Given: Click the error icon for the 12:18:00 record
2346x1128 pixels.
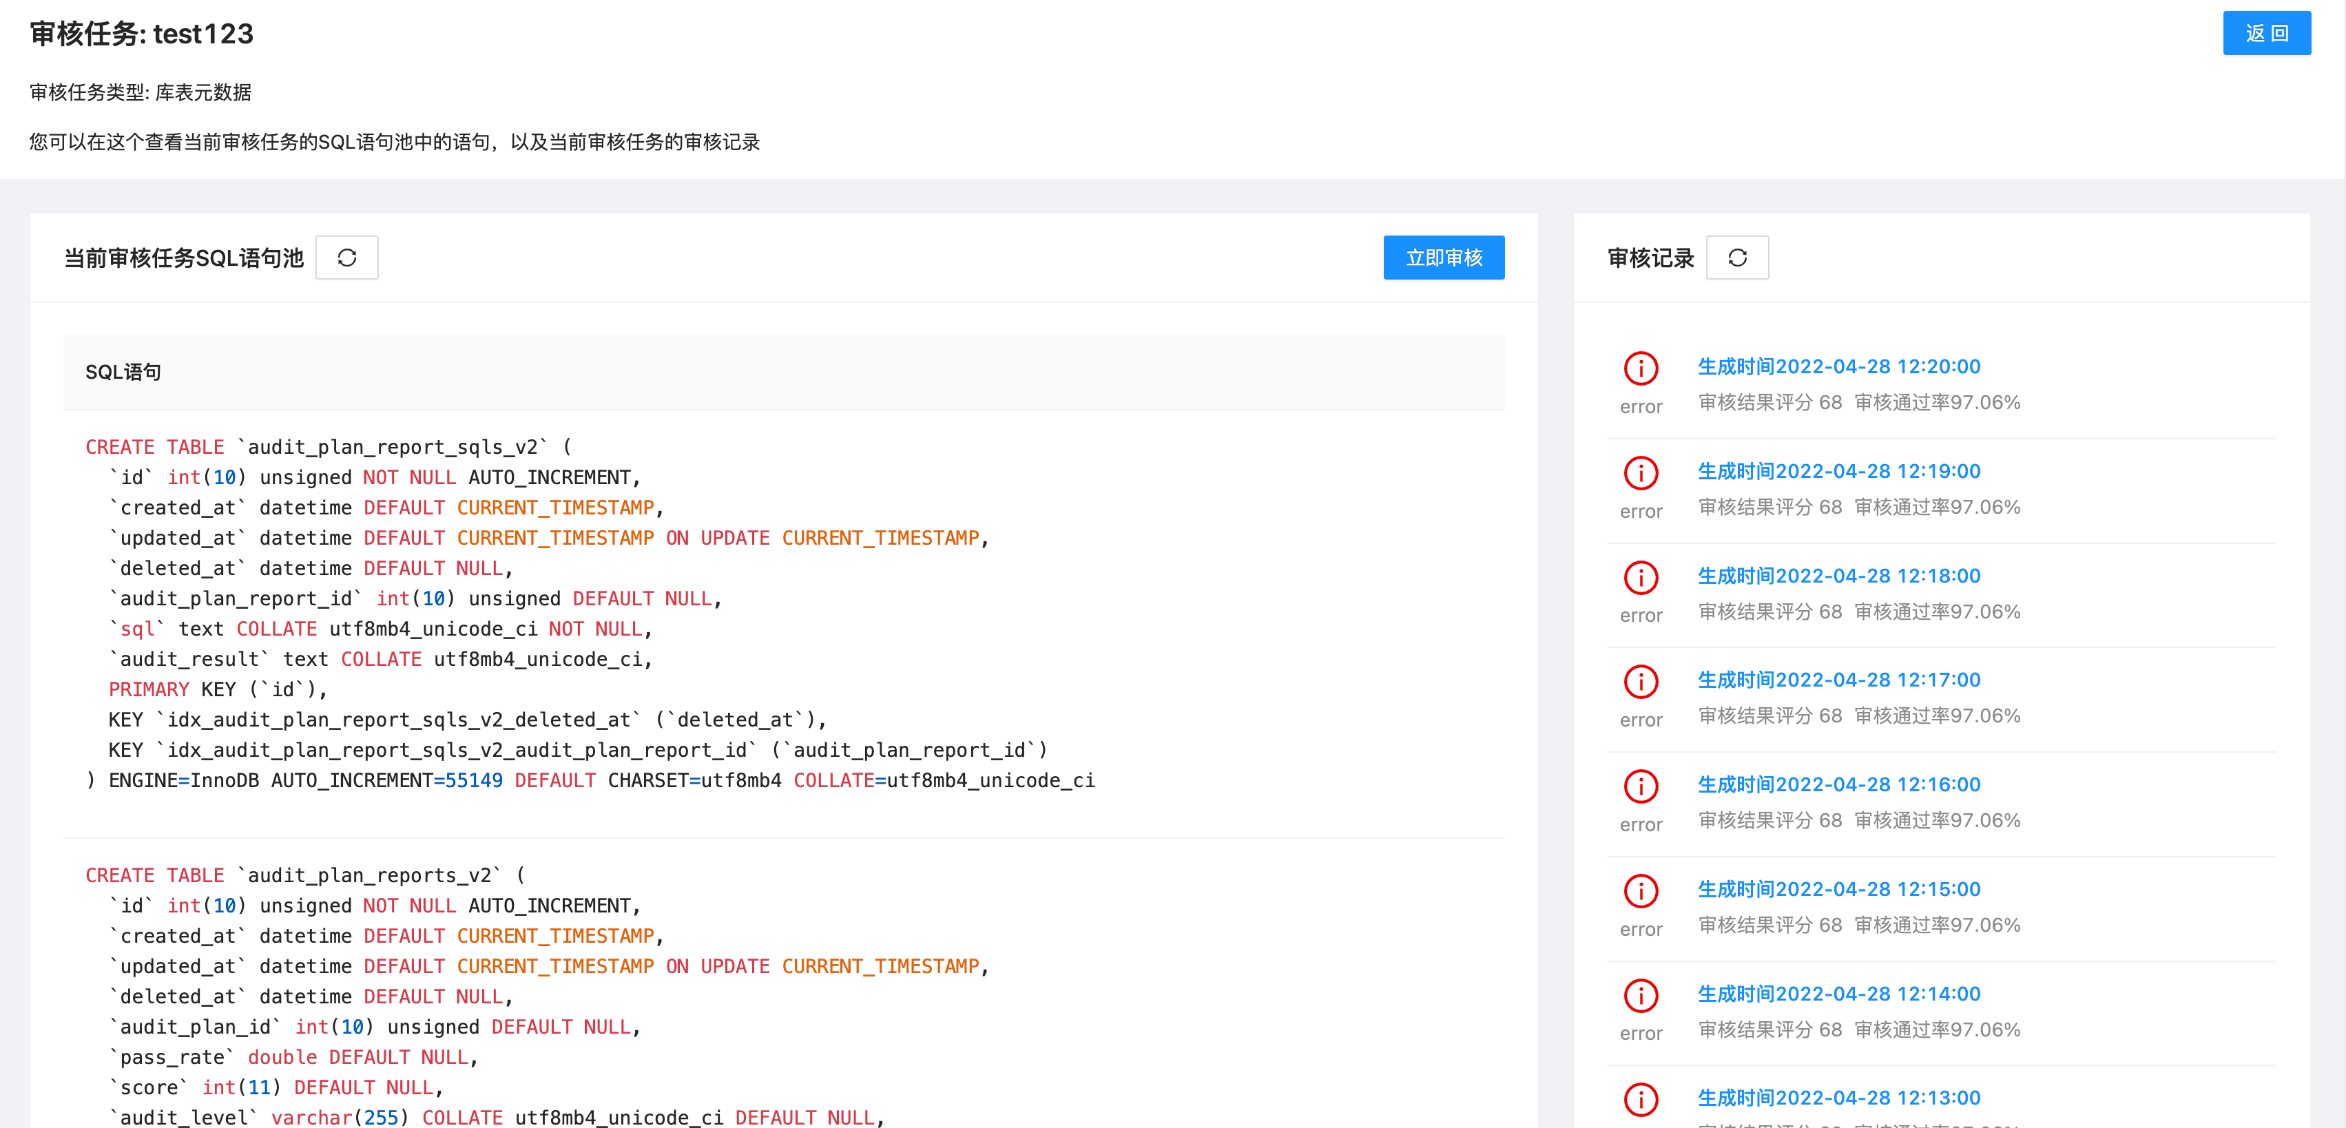Looking at the screenshot, I should 1640,576.
